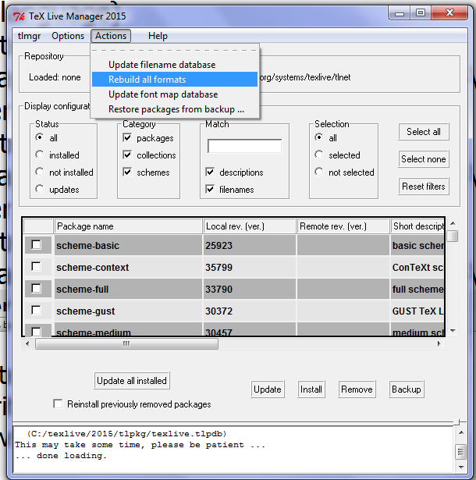Open the Options menu
This screenshot has height=480, width=476.
pos(68,36)
